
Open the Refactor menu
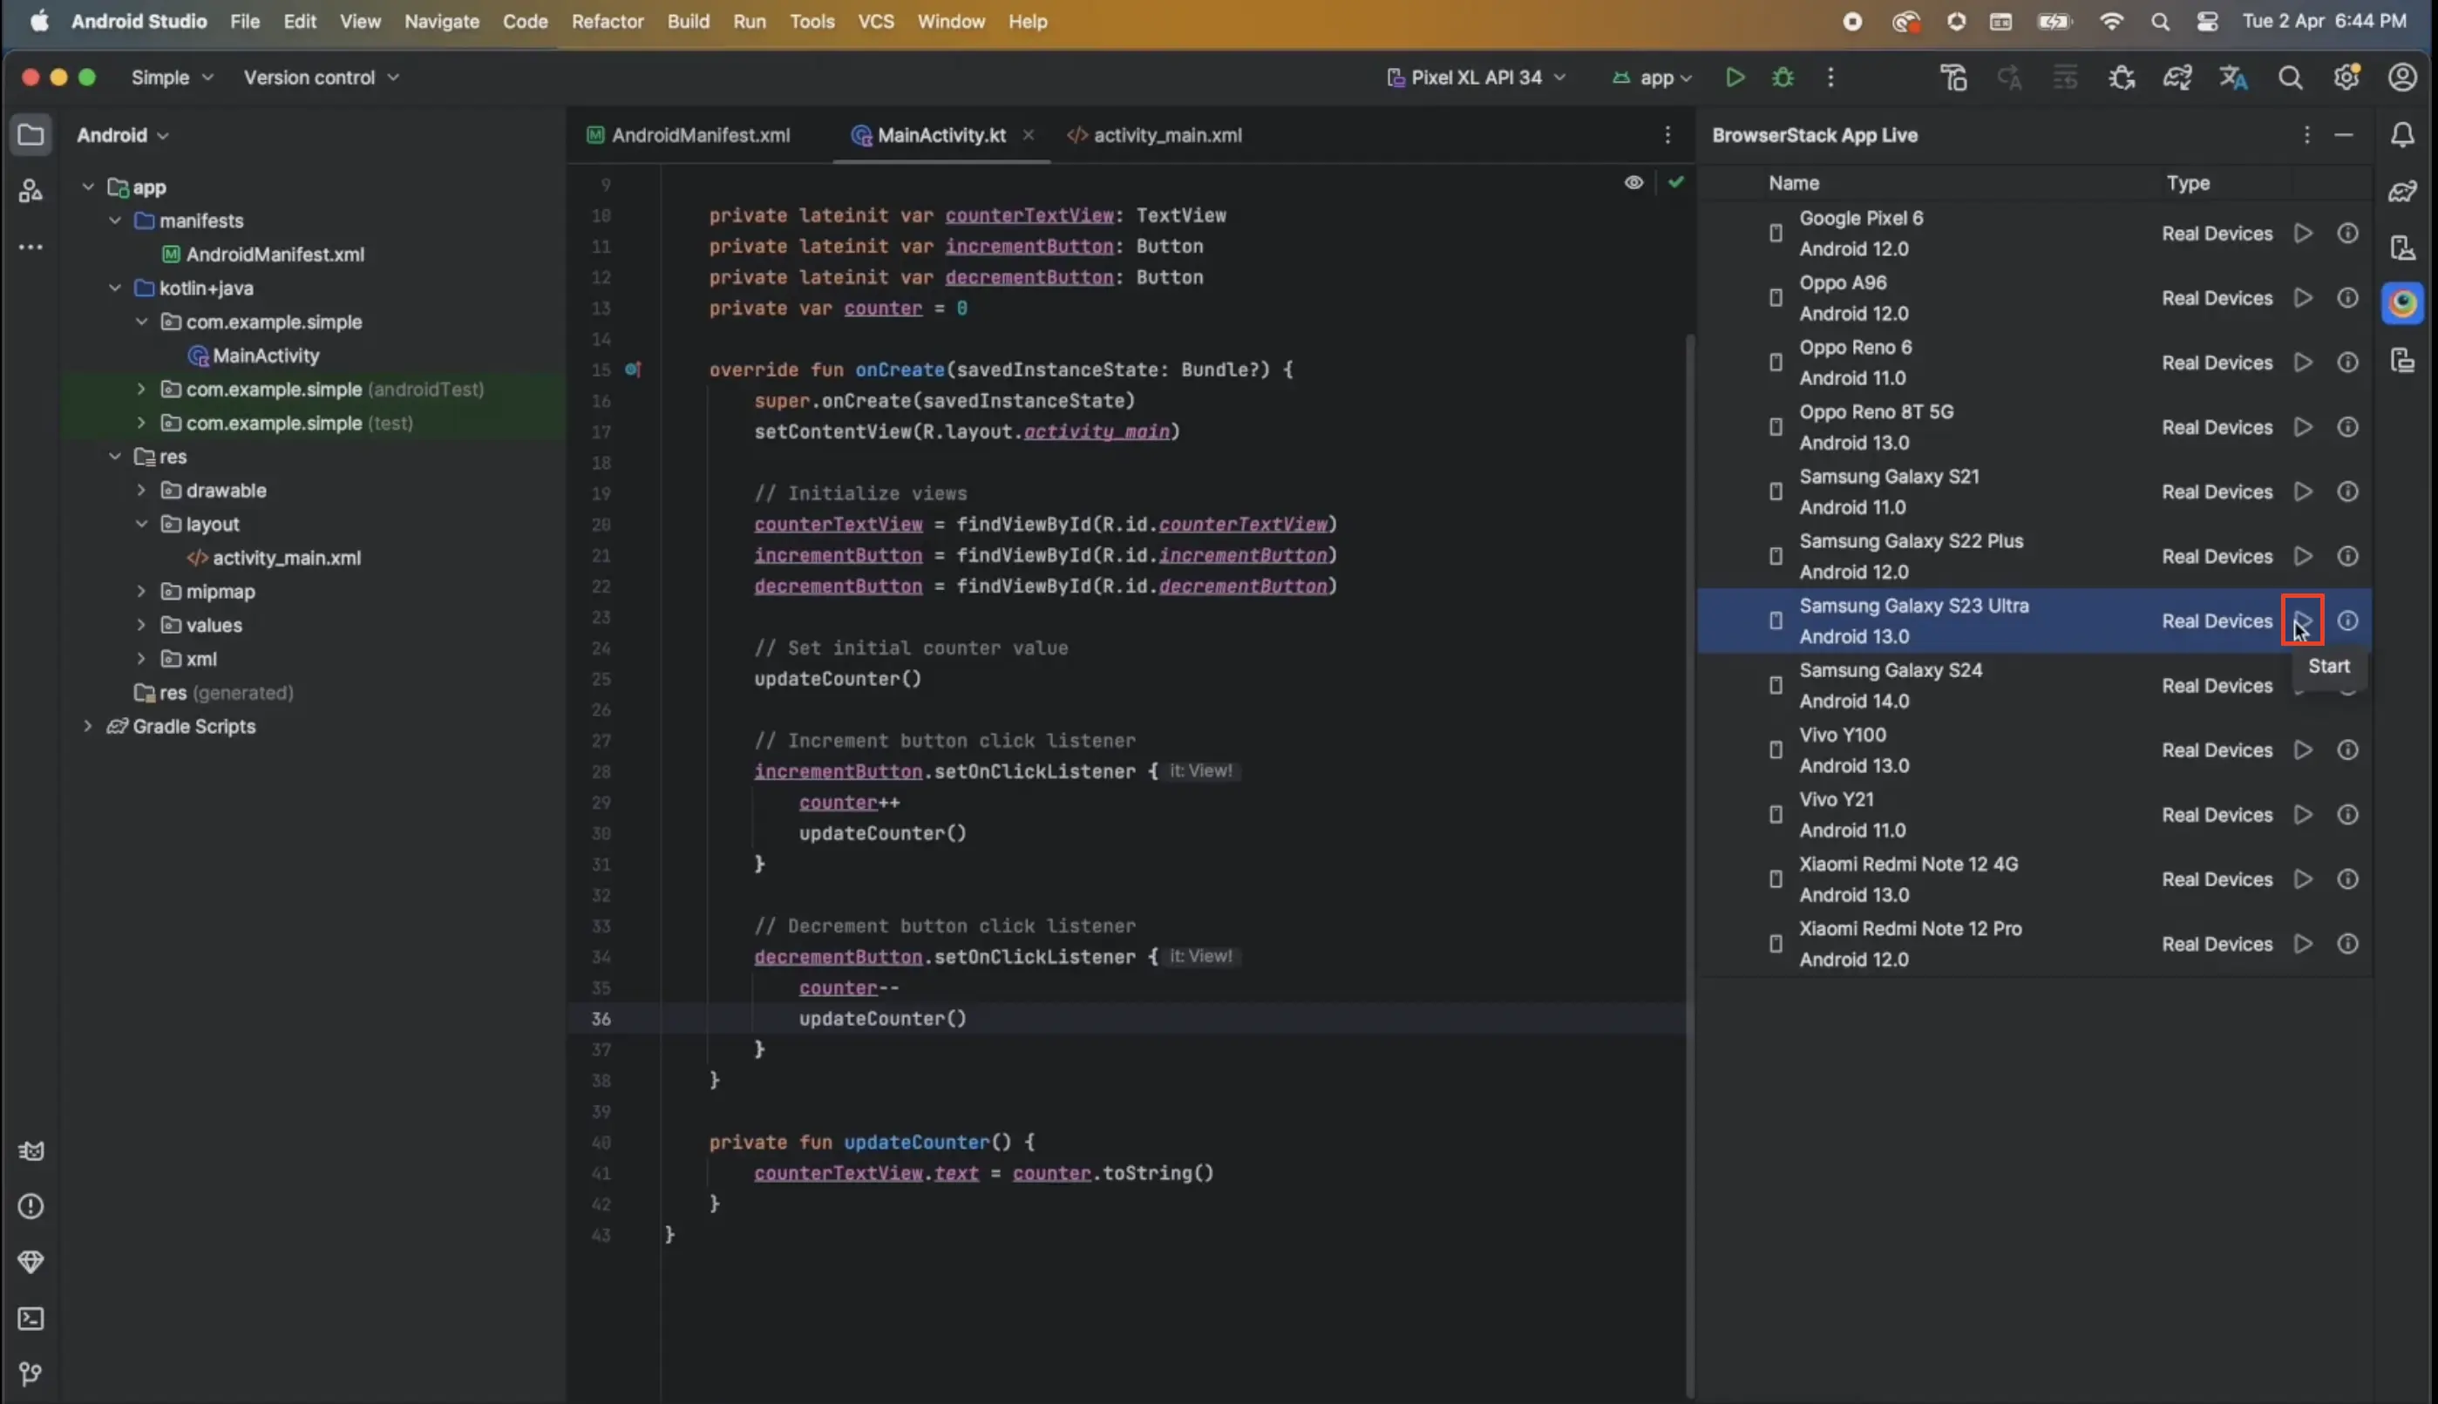coord(607,21)
